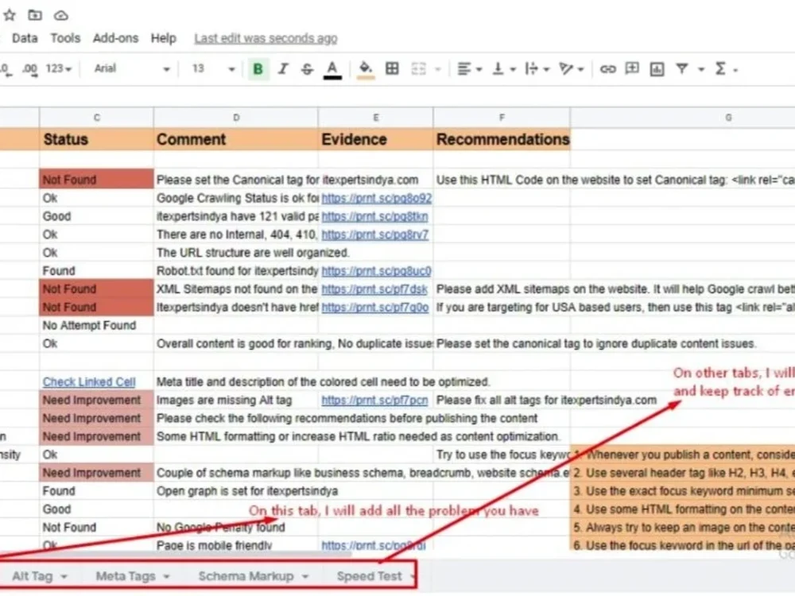Viewport: 795px width, 596px height.
Task: Open the Schema Markup tab dropdown arrow
Action: click(305, 577)
